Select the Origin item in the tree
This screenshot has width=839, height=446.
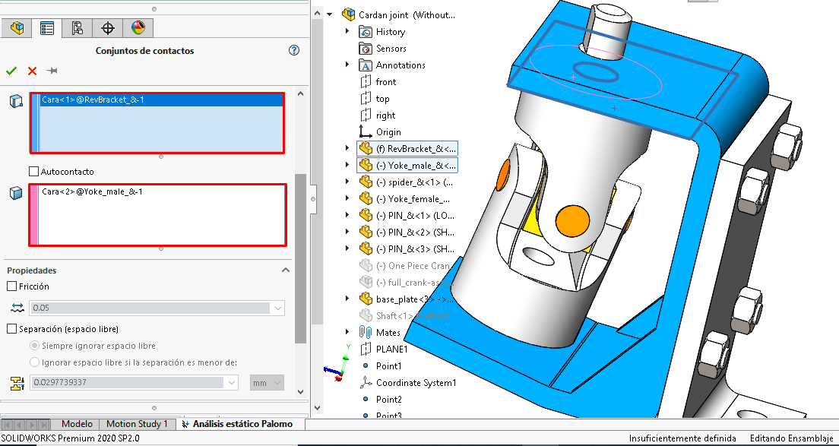(388, 132)
